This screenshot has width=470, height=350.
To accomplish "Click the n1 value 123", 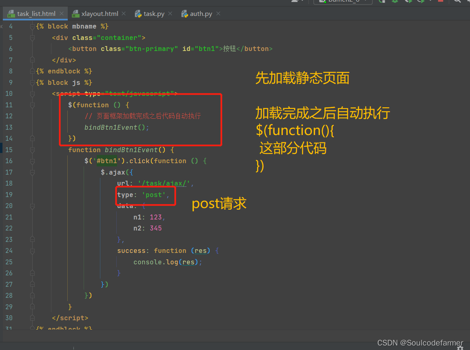I will 155,217.
